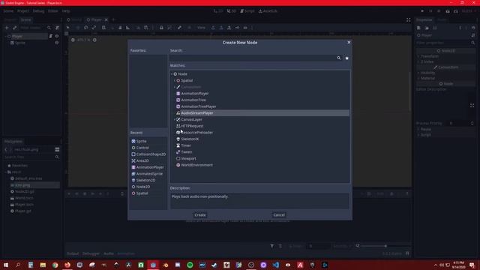480x270 pixels.
Task: Open Windows Start menu
Action: [6, 265]
